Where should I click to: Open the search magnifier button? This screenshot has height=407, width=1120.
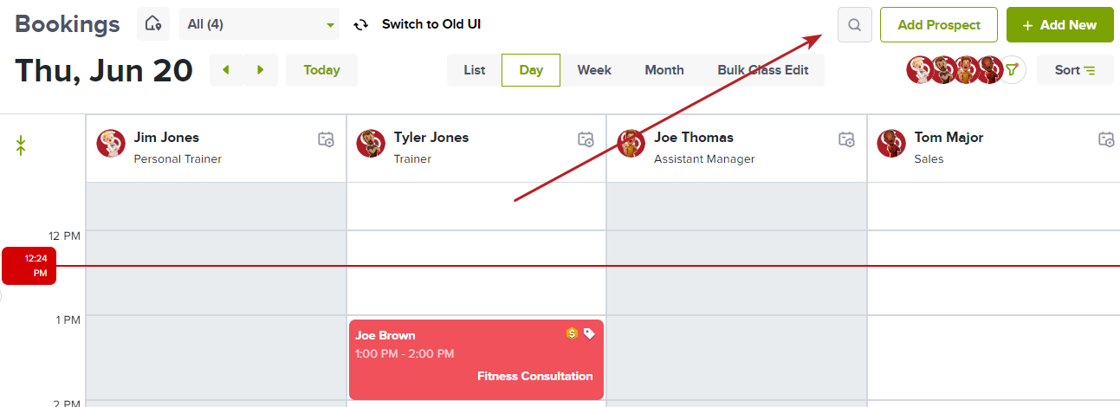855,24
